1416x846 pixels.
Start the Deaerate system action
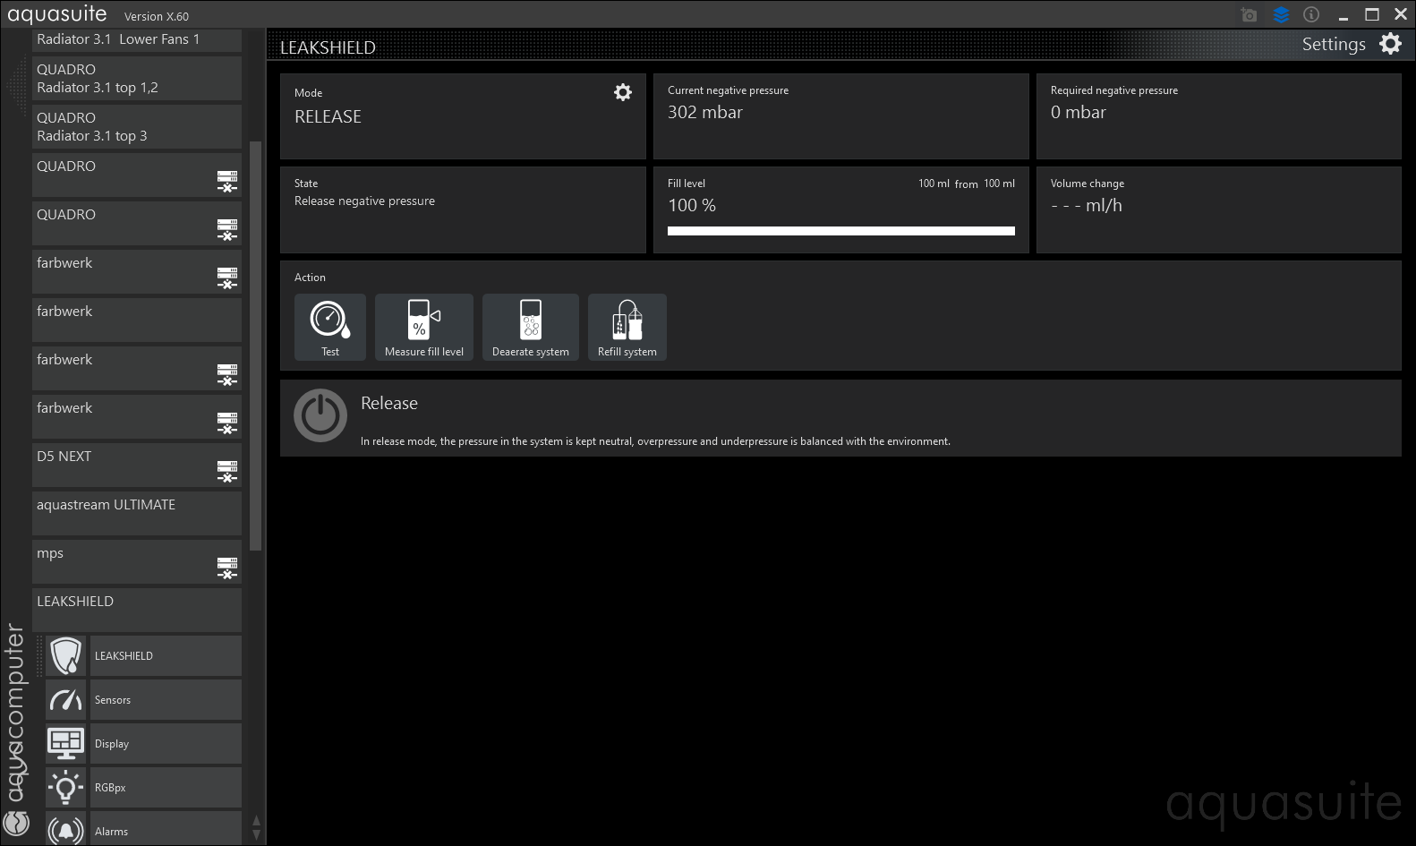(531, 327)
